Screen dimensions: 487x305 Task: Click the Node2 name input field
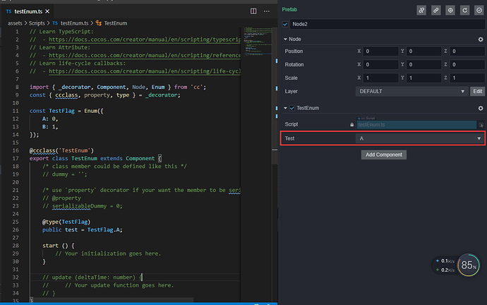[x=387, y=24]
